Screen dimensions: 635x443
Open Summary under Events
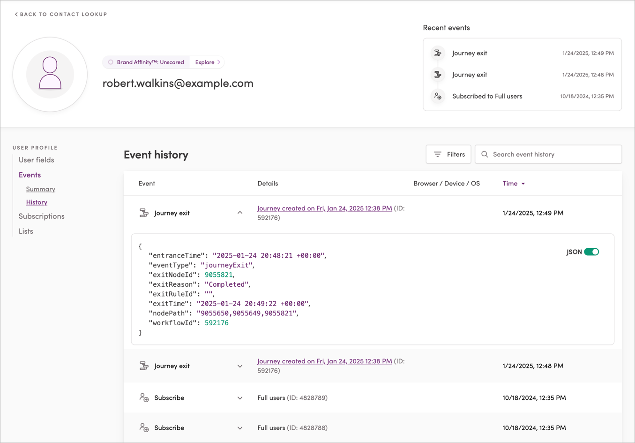pos(41,189)
